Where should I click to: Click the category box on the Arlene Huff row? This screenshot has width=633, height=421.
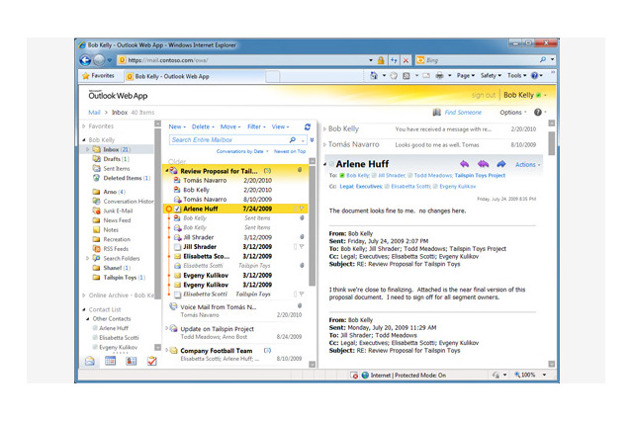(x=295, y=209)
